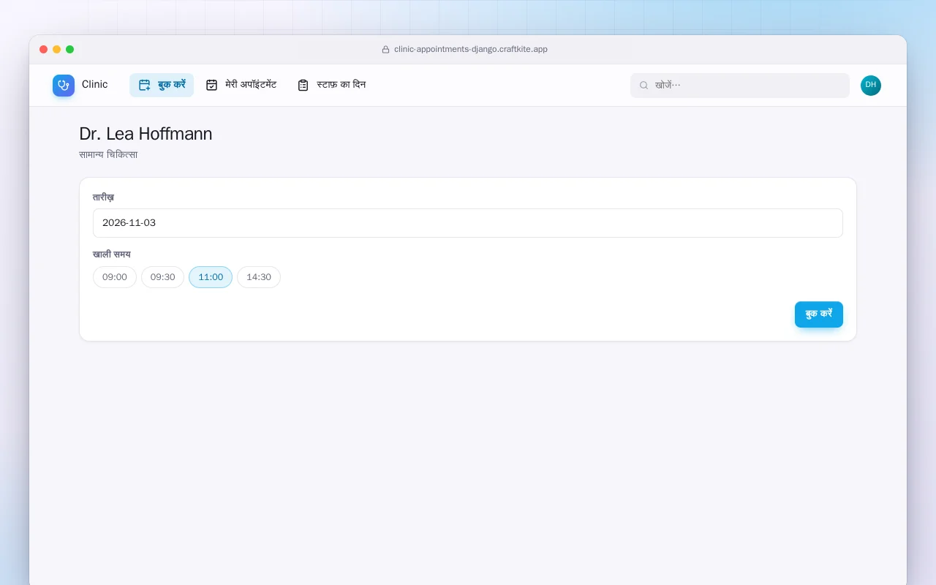The height and width of the screenshot is (585, 936).
Task: Focus the खोजें search input field
Action: coord(740,86)
